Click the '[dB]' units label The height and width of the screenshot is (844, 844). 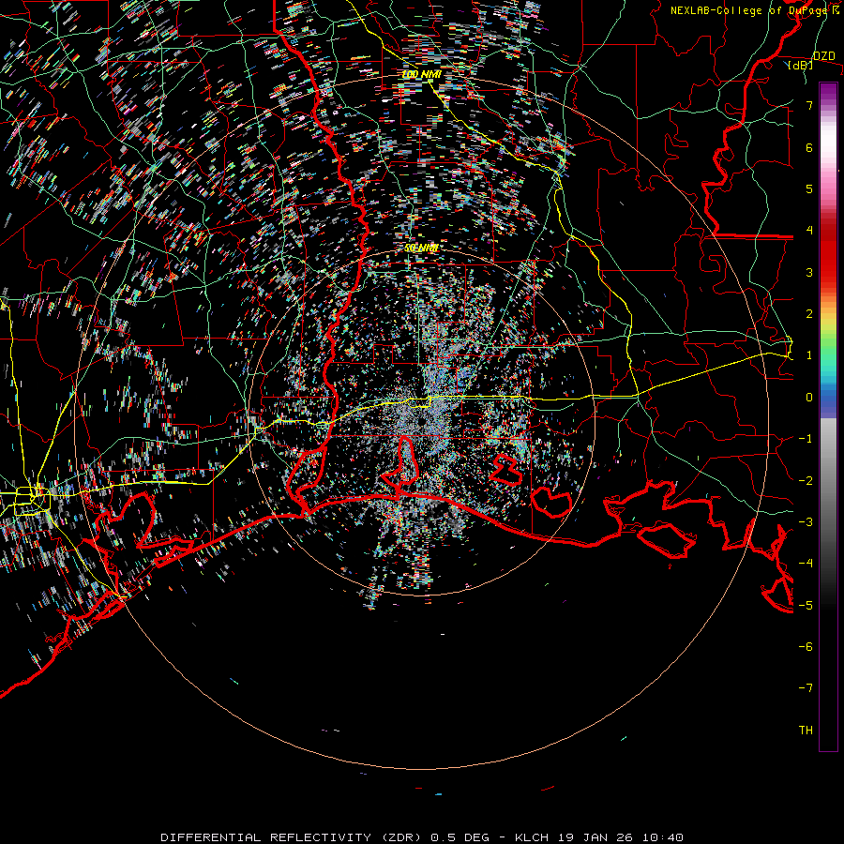(801, 65)
